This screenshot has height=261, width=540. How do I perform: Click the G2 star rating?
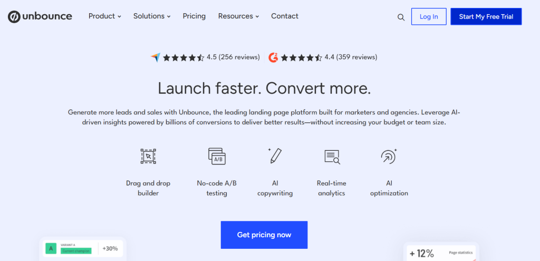301,57
